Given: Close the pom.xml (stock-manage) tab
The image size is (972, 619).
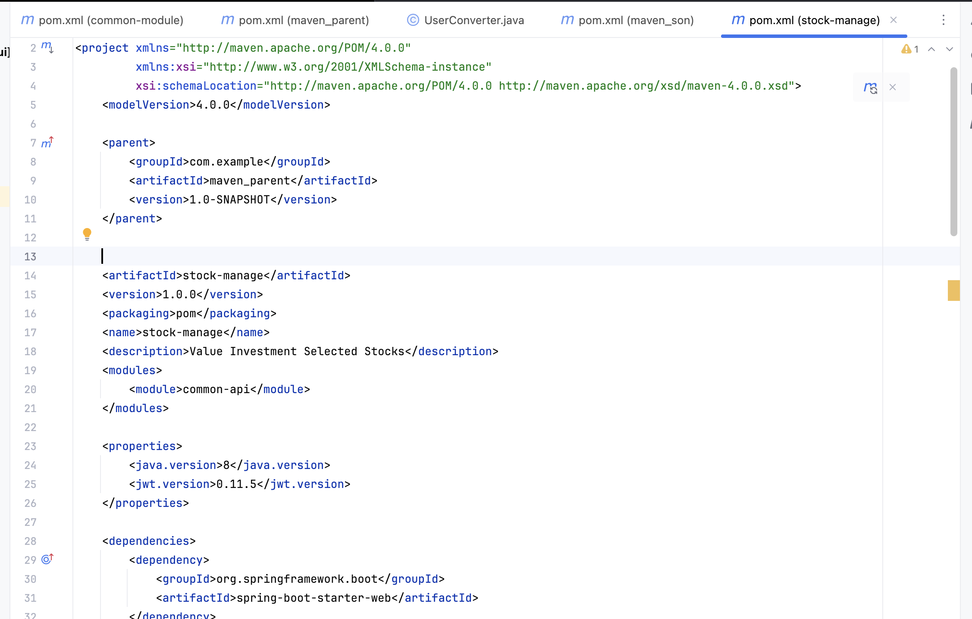Looking at the screenshot, I should (x=894, y=20).
